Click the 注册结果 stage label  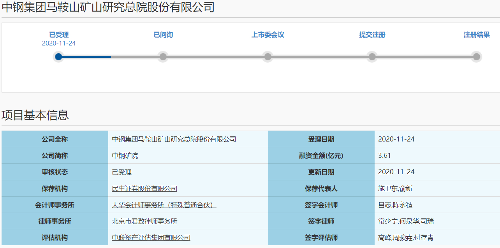[477, 35]
